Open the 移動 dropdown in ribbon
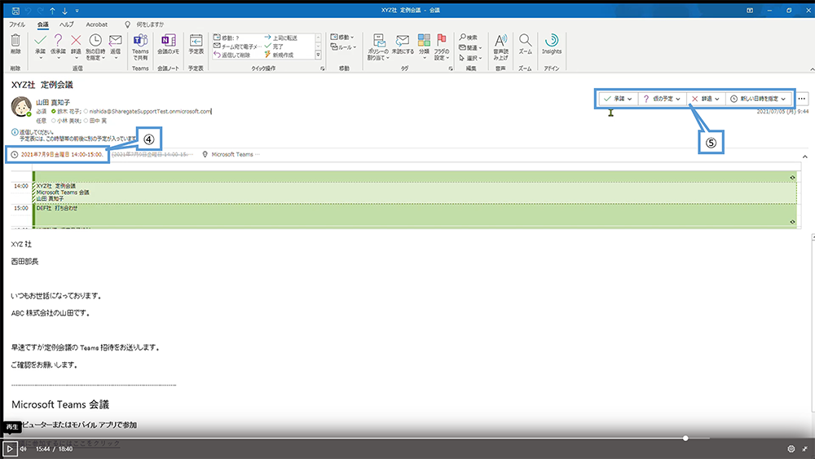This screenshot has width=815, height=459. [x=342, y=37]
